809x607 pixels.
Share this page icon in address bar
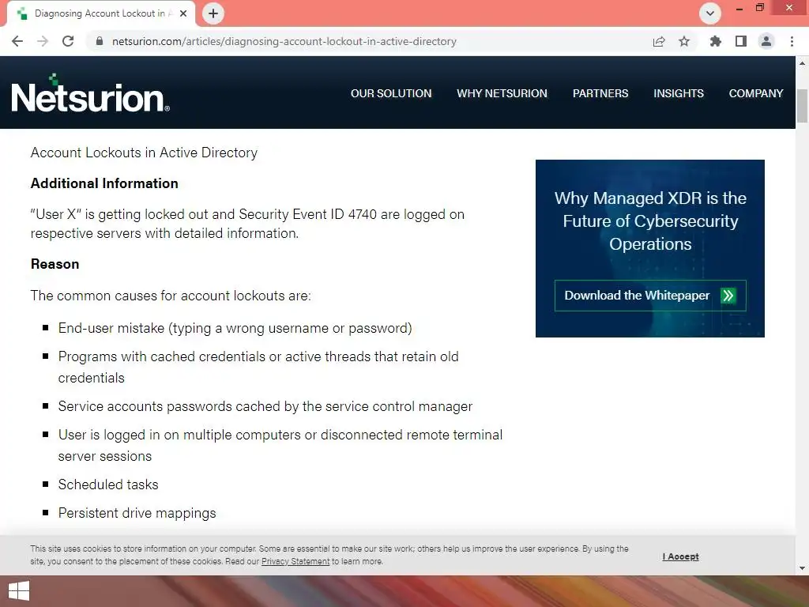click(x=659, y=41)
